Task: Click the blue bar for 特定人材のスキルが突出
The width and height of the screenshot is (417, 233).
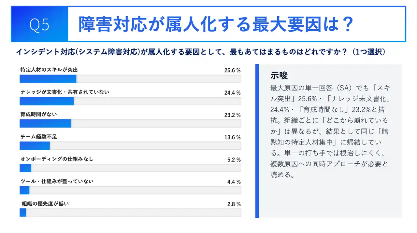Action: (x=48, y=79)
